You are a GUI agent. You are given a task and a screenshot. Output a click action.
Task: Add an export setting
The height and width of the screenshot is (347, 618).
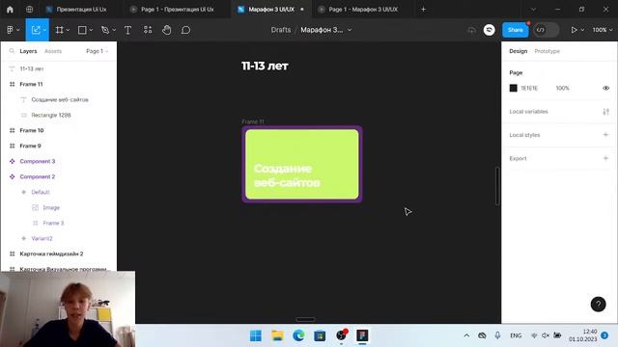pos(605,158)
